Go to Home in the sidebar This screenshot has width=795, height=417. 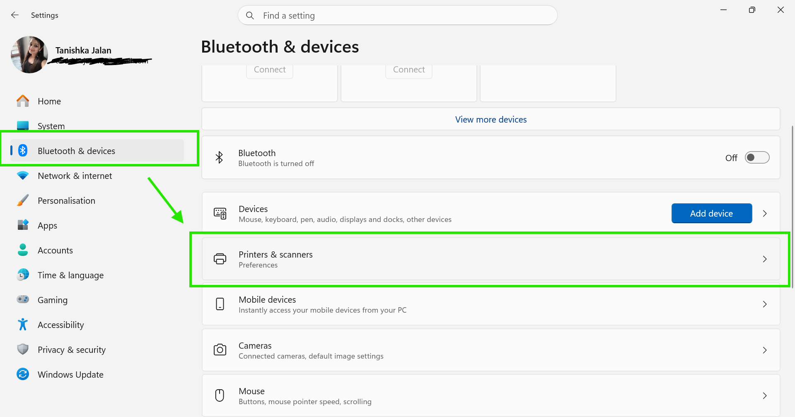97,101
